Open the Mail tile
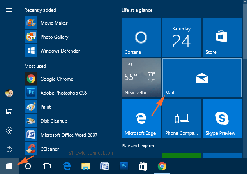 click(202, 78)
